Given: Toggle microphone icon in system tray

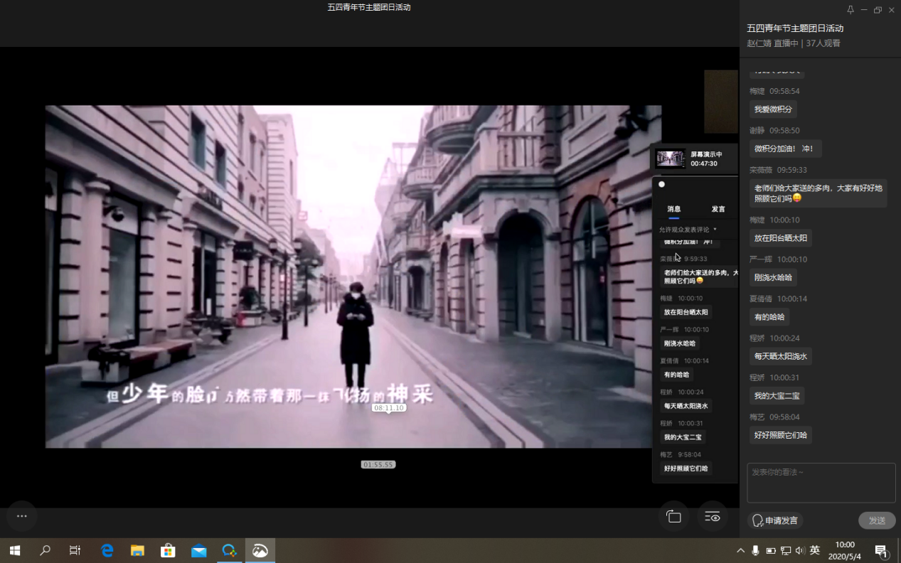Looking at the screenshot, I should (755, 551).
